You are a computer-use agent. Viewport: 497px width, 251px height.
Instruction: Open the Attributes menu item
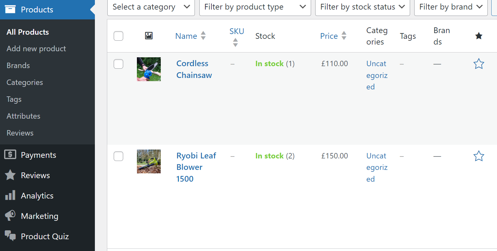point(23,116)
